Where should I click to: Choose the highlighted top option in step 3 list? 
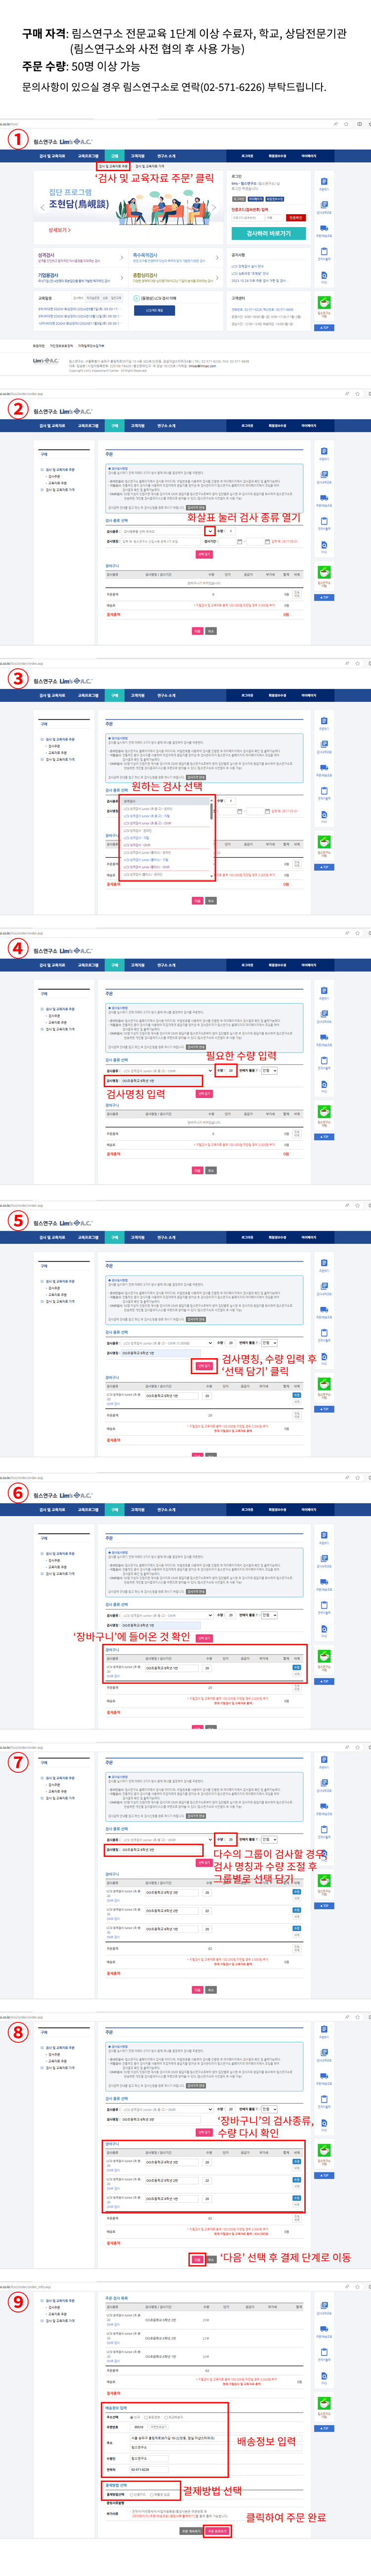click(165, 801)
